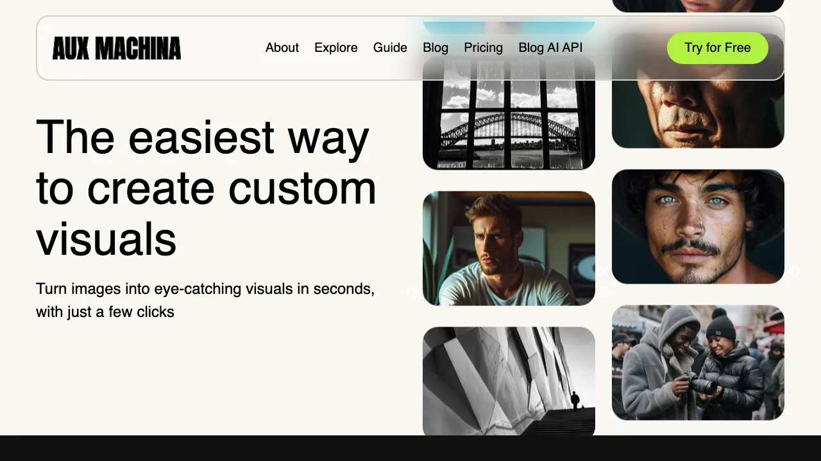Select the two photographers in winter jackets image
This screenshot has width=821, height=461.
[698, 362]
